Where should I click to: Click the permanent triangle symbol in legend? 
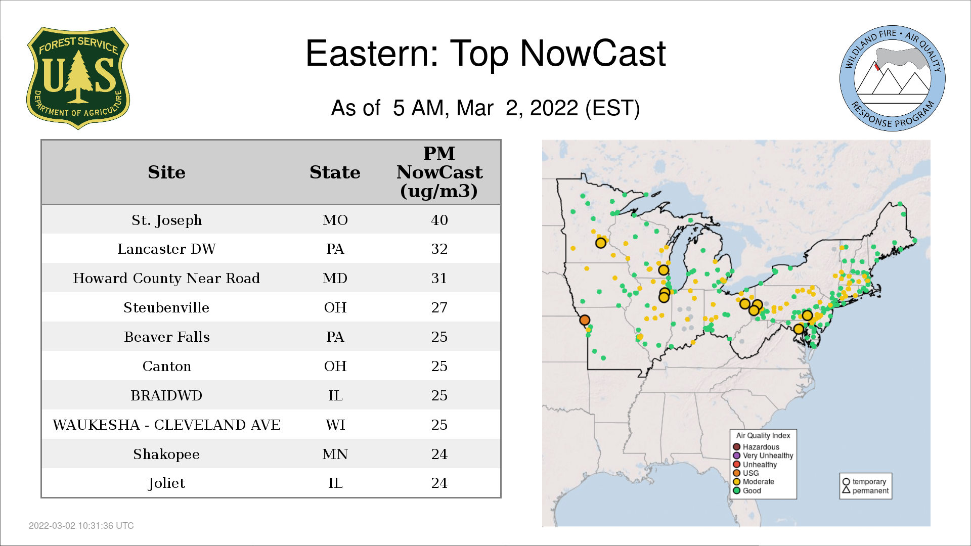tap(846, 490)
